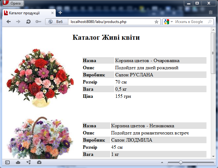Go forward to the next page
Viewport: 218px width, 168px height.
click(x=18, y=22)
